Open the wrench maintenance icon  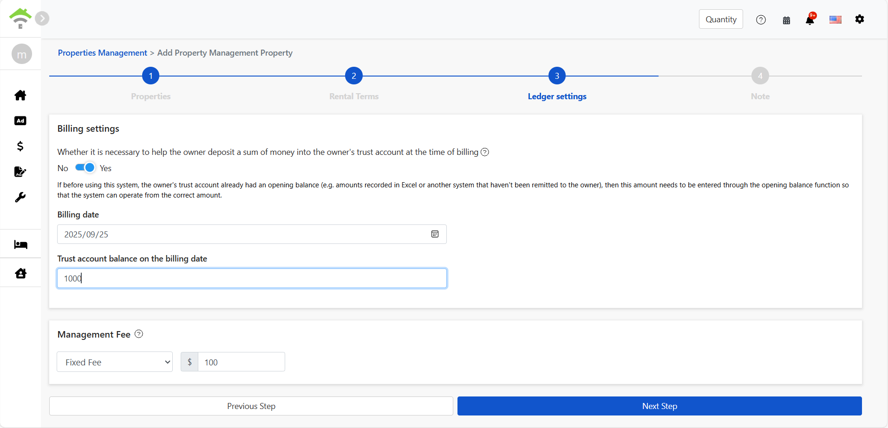point(20,198)
